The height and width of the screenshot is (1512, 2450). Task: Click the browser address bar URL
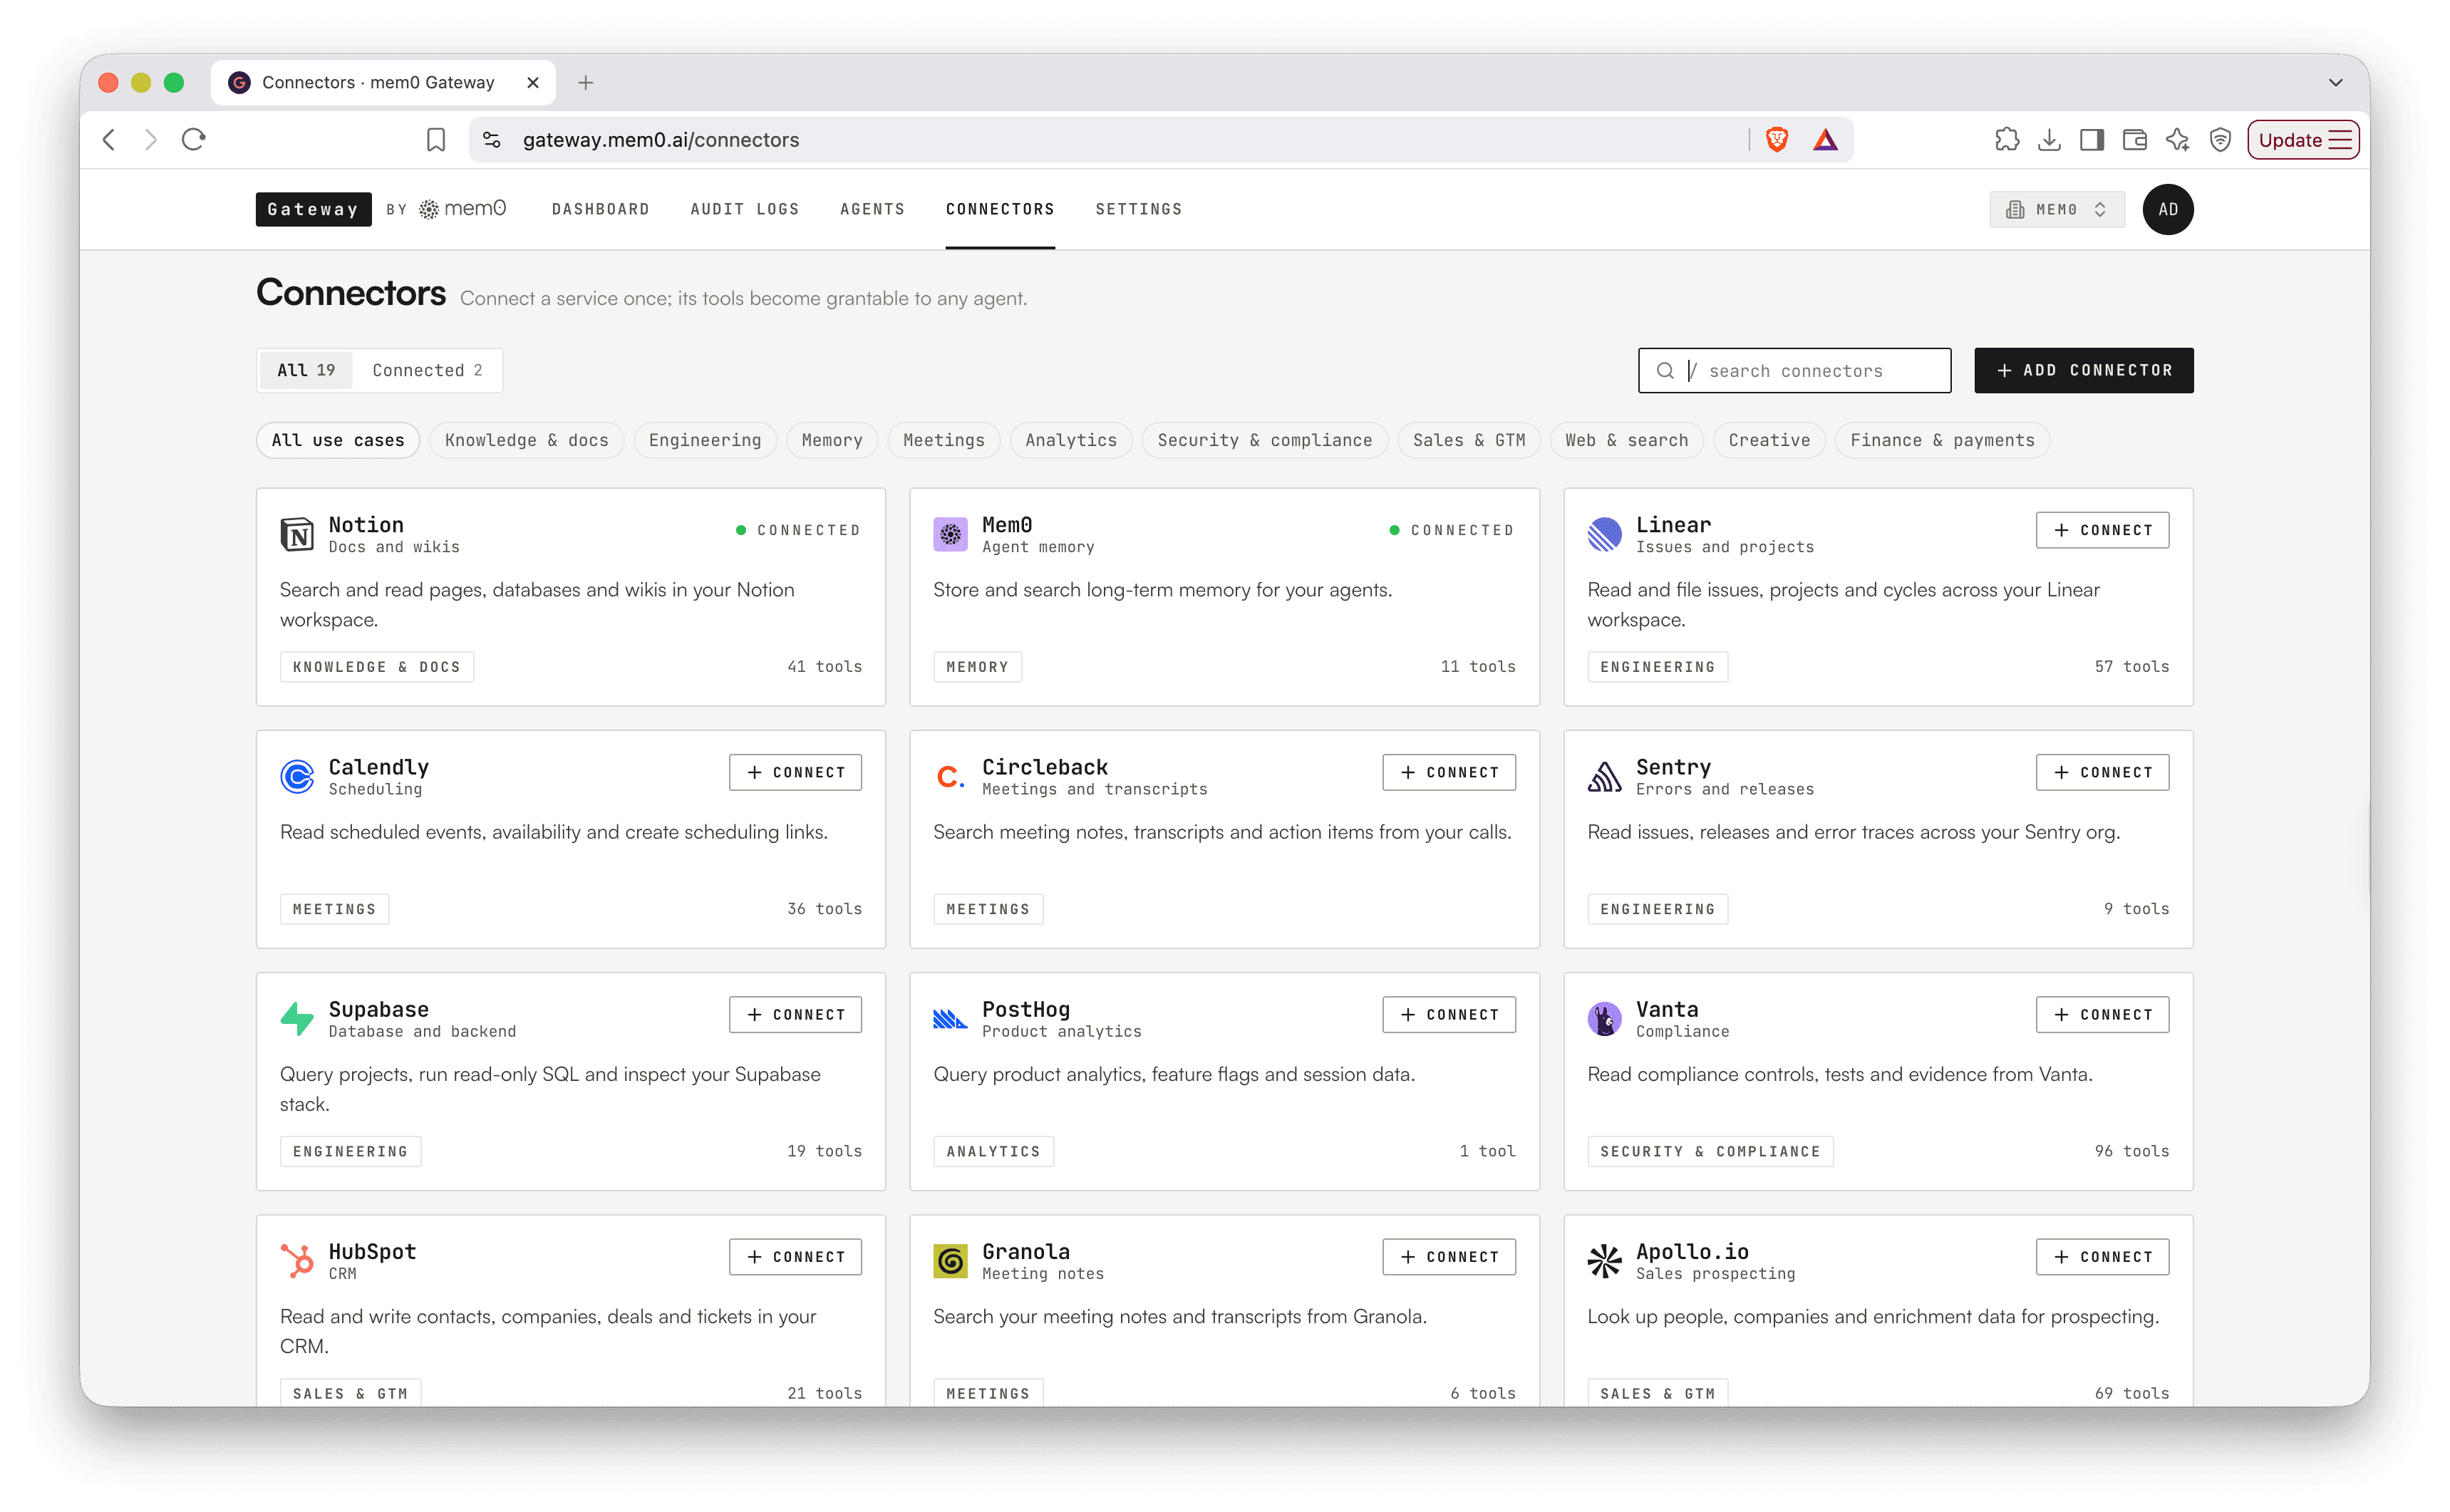coord(661,140)
